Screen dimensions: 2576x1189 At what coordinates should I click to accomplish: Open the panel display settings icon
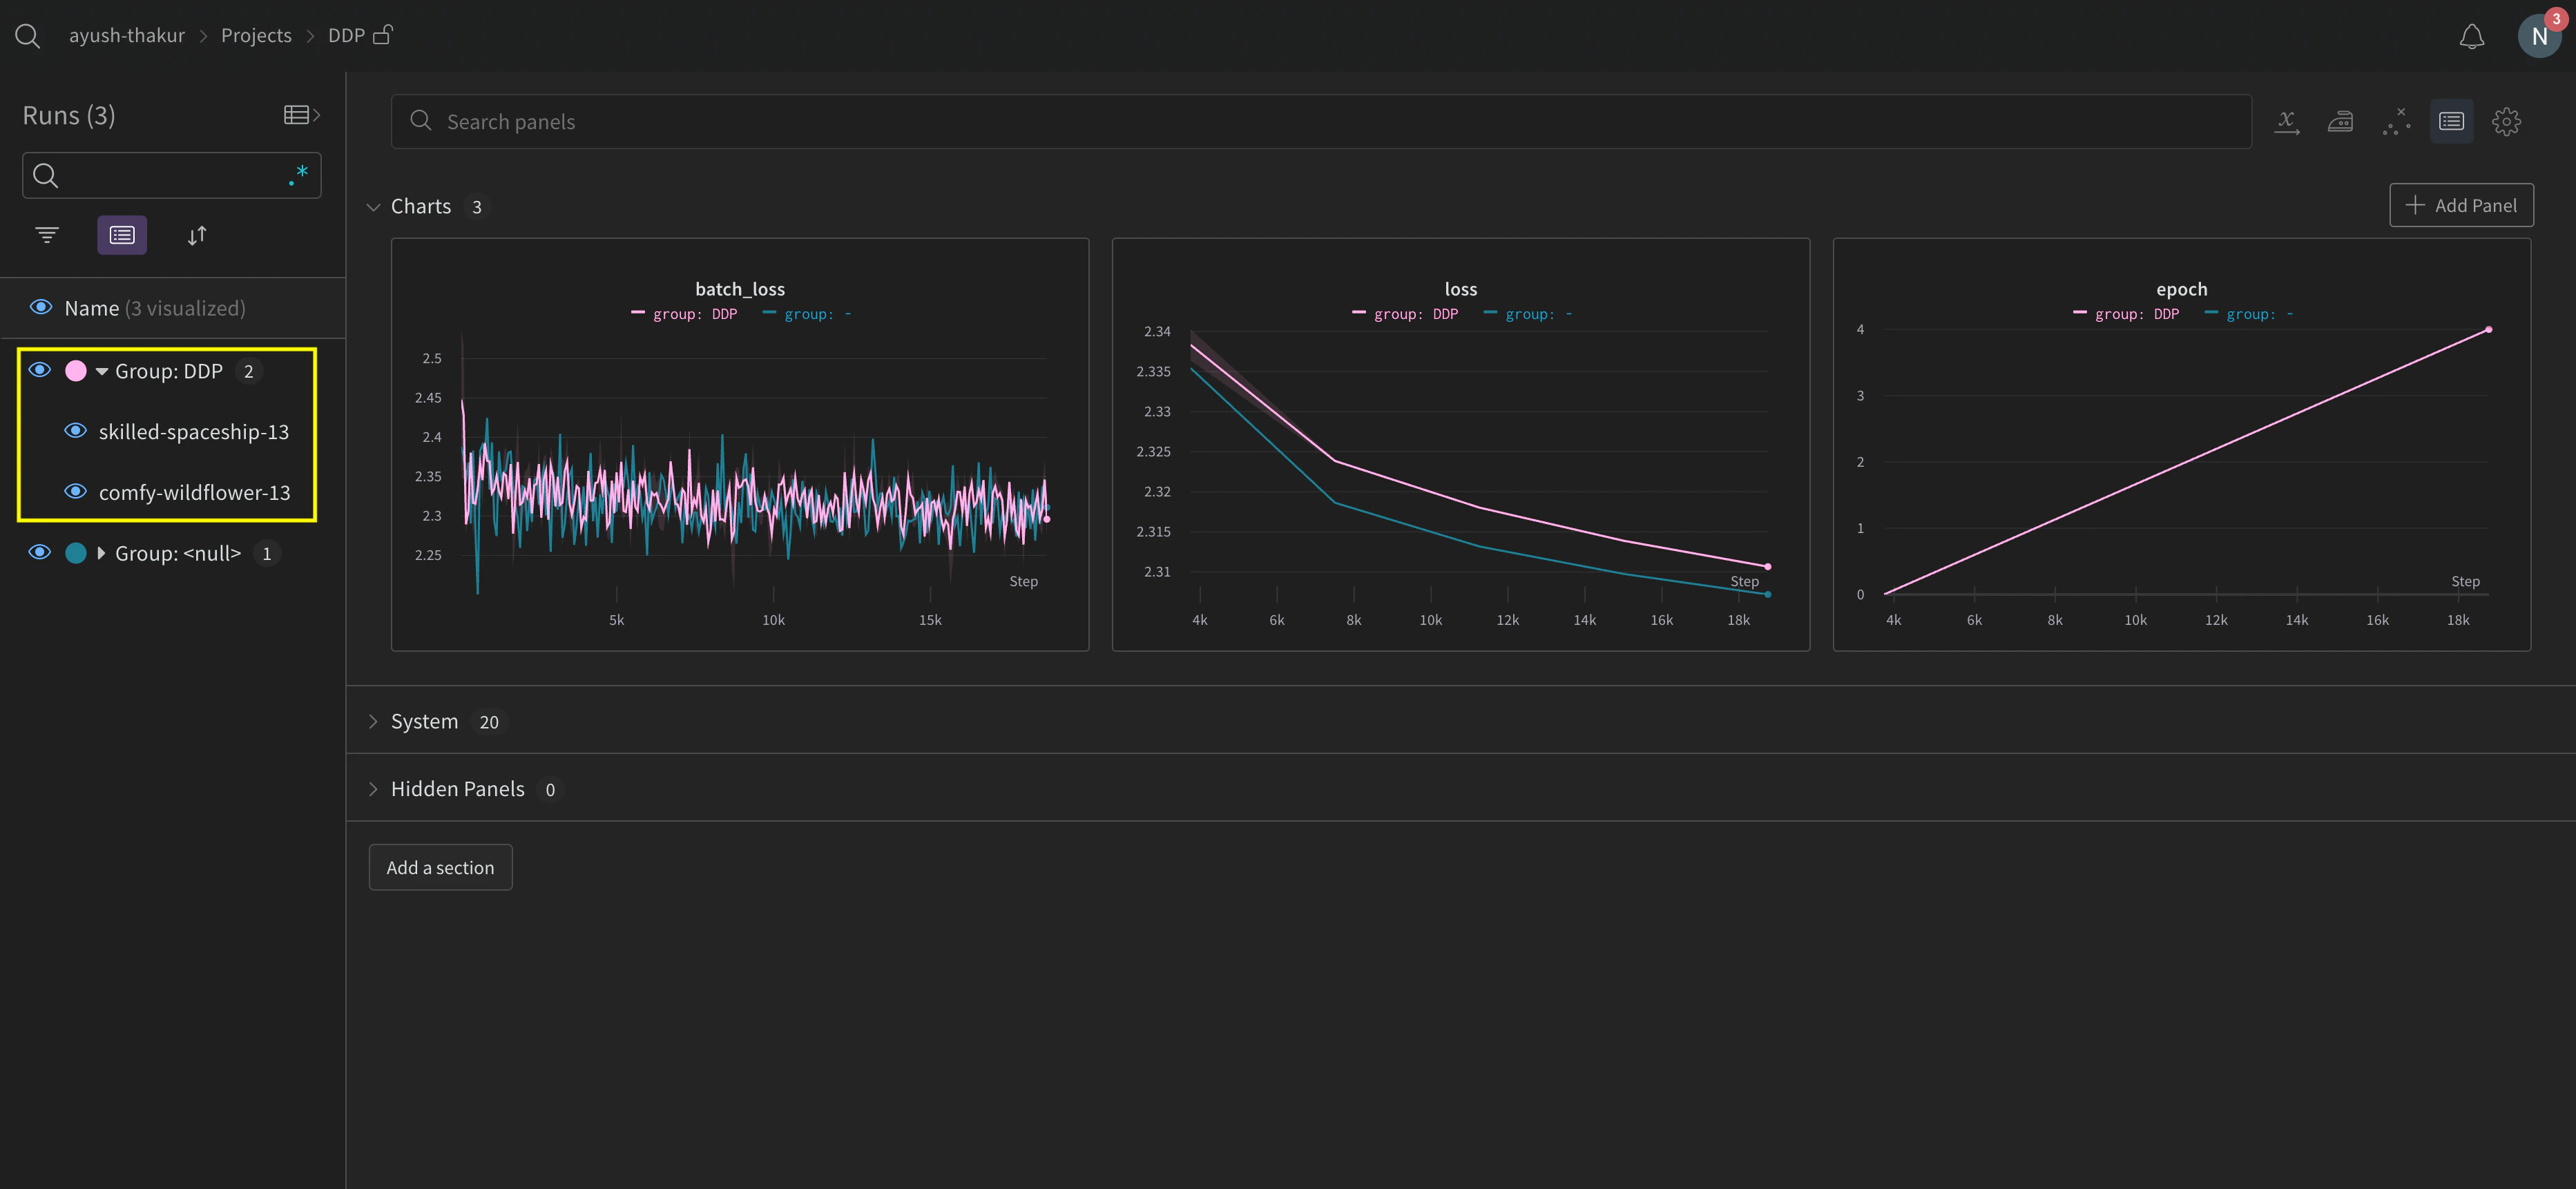pyautogui.click(x=2451, y=121)
